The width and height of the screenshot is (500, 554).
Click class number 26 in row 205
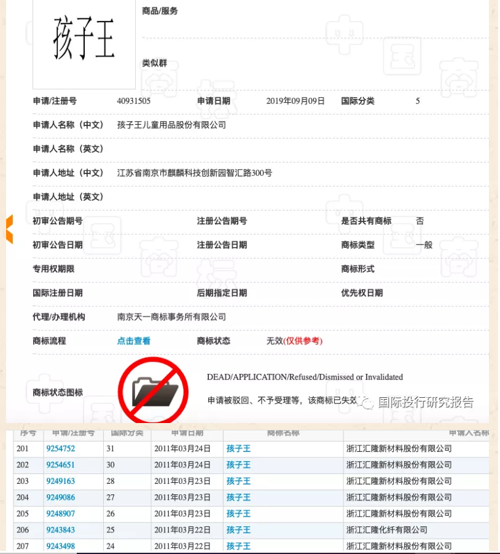tap(111, 513)
